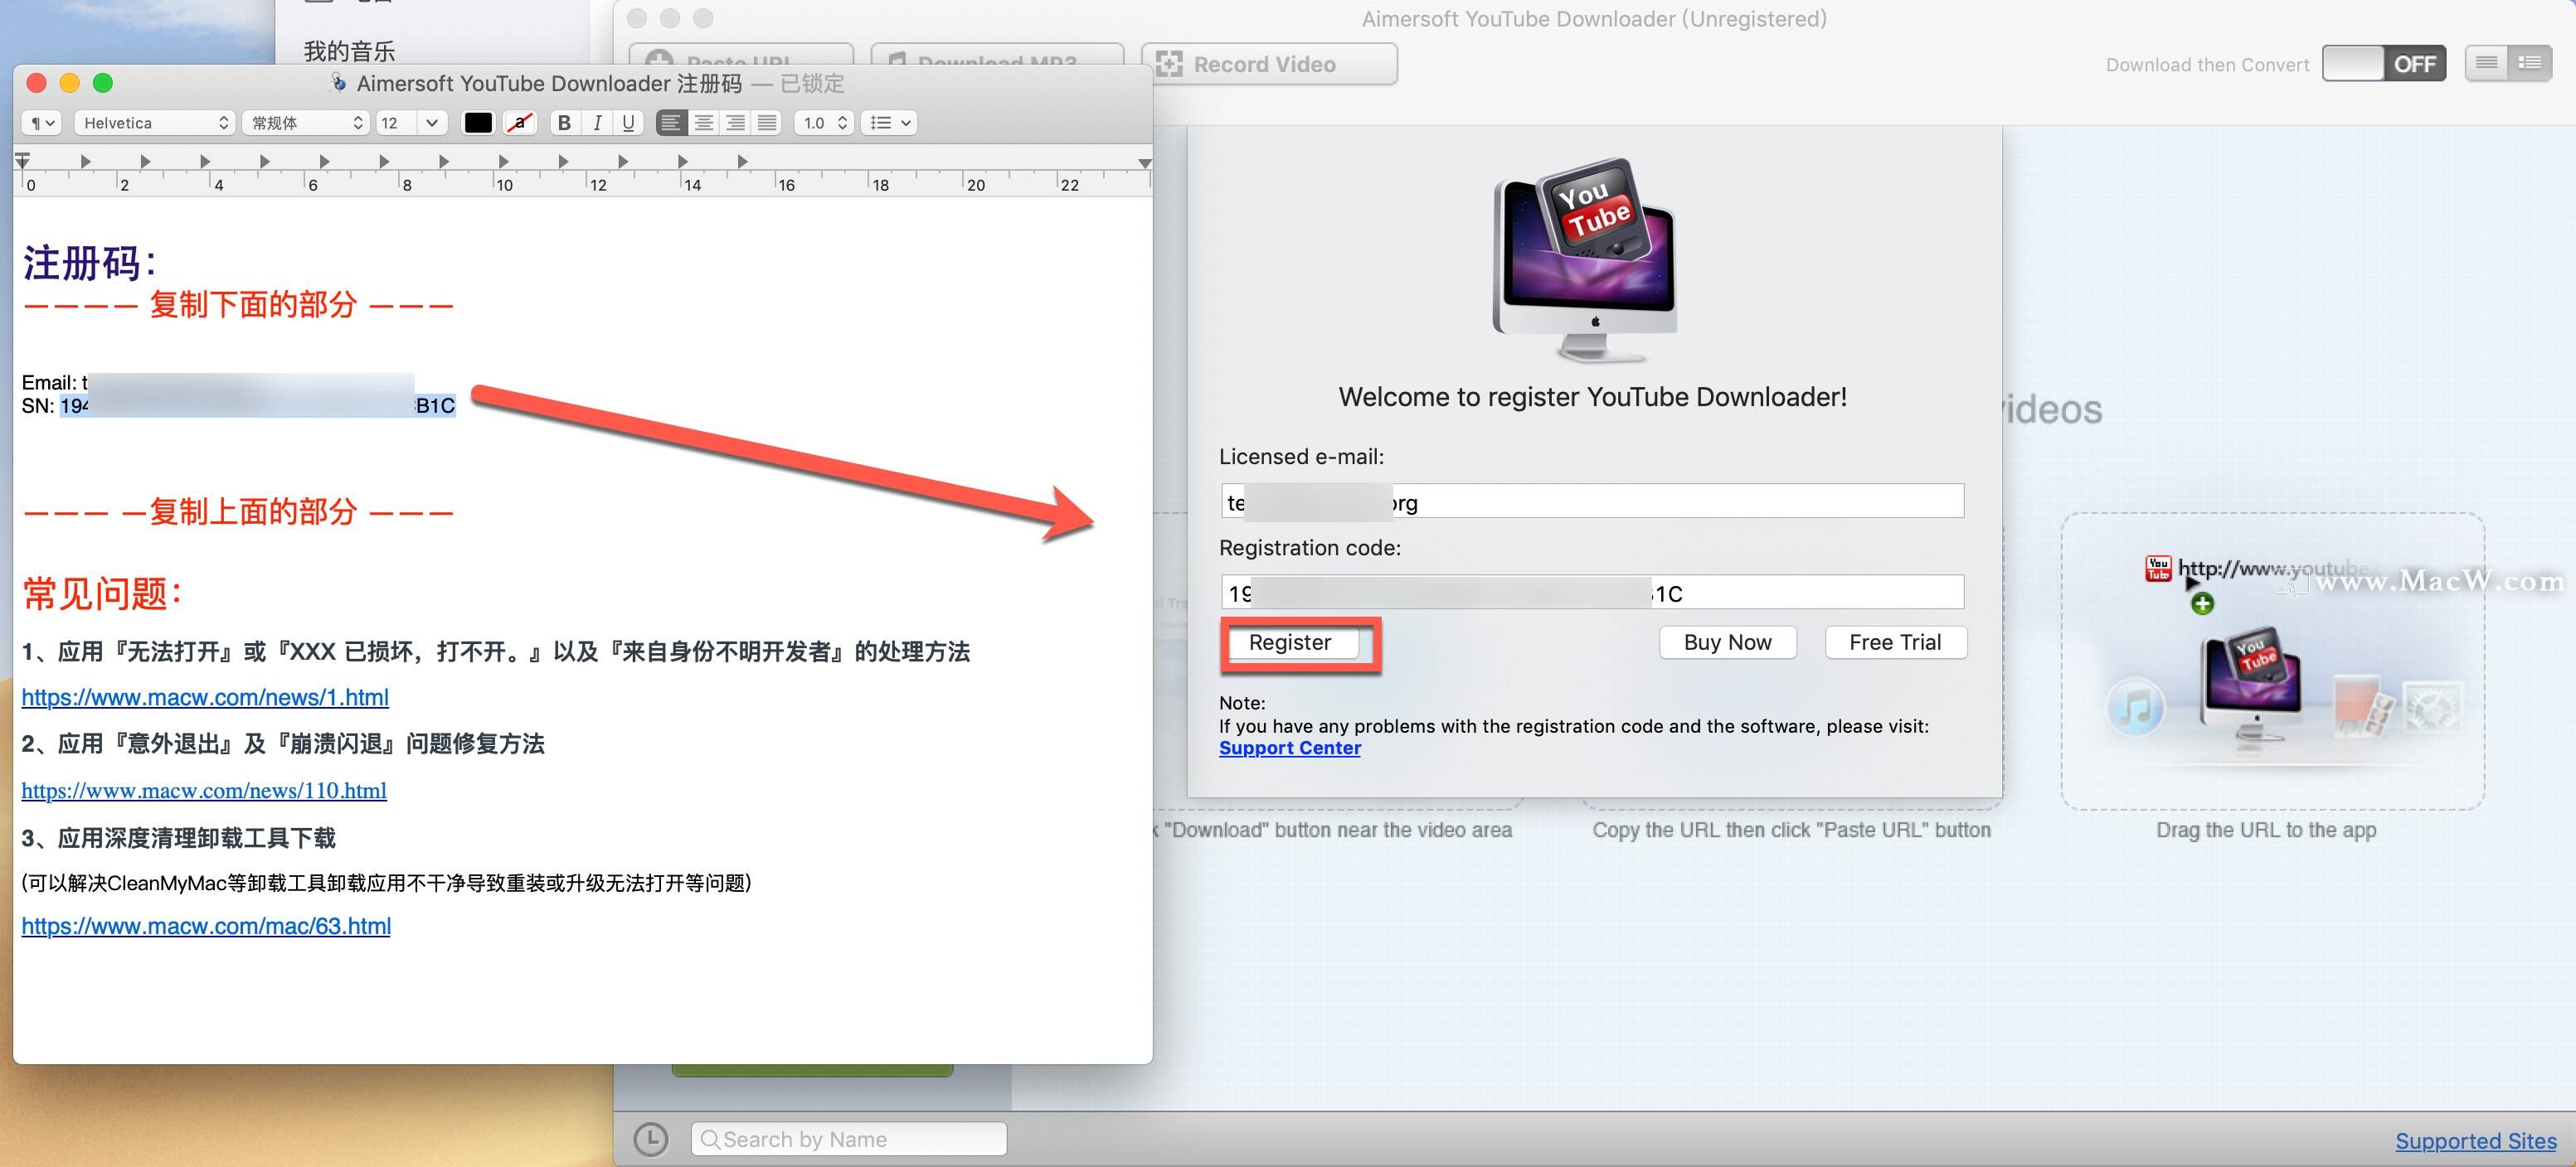Click the font size value field showing 12
Screen dimensions: 2576x1167
397,123
